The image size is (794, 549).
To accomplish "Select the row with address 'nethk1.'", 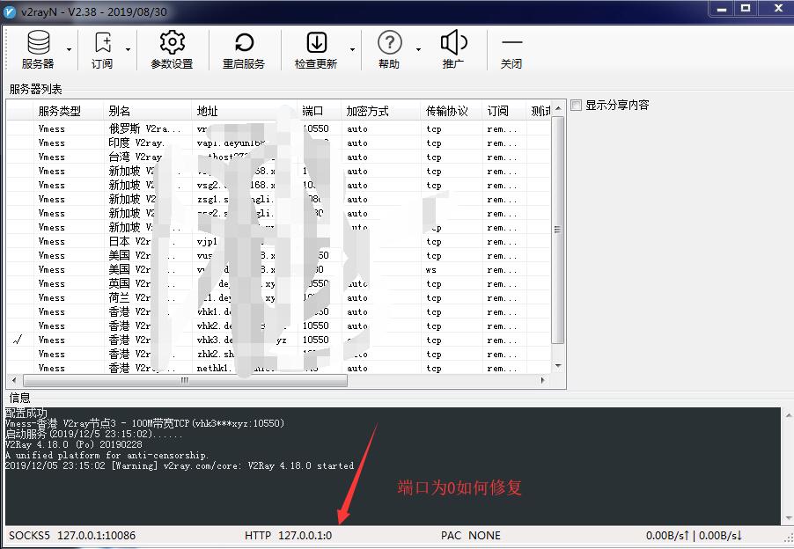I will tap(279, 368).
